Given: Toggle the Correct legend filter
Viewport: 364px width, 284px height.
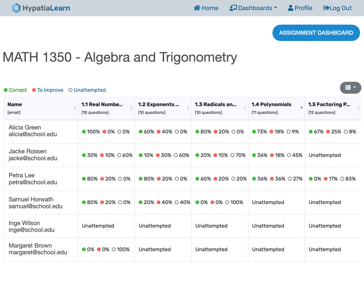Looking at the screenshot, I should tap(15, 90).
